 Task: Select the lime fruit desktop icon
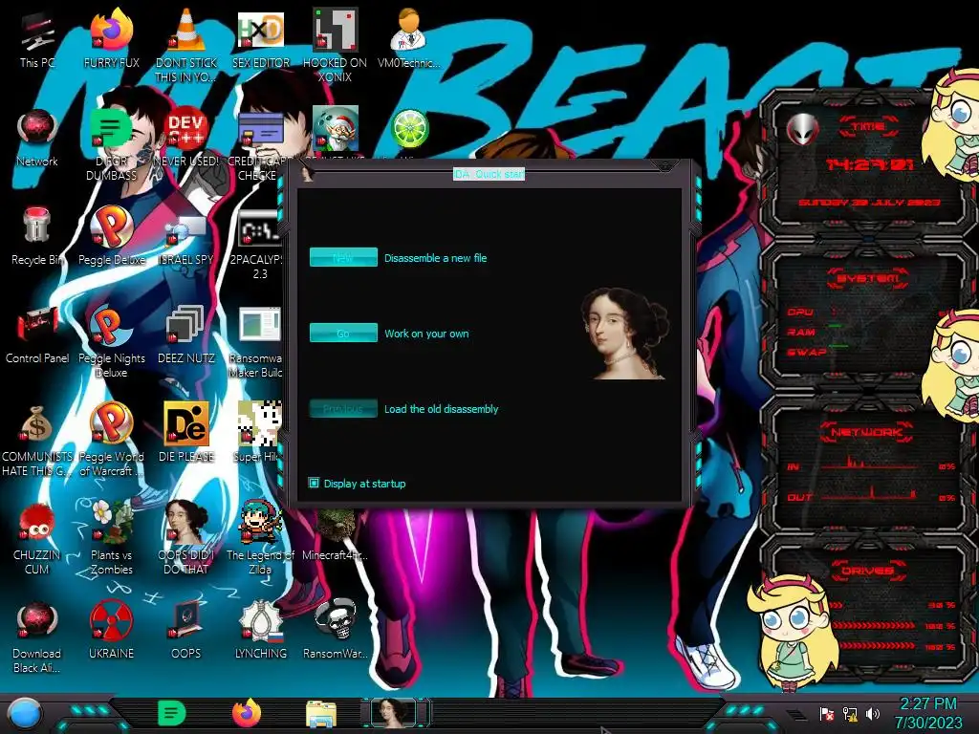(409, 130)
